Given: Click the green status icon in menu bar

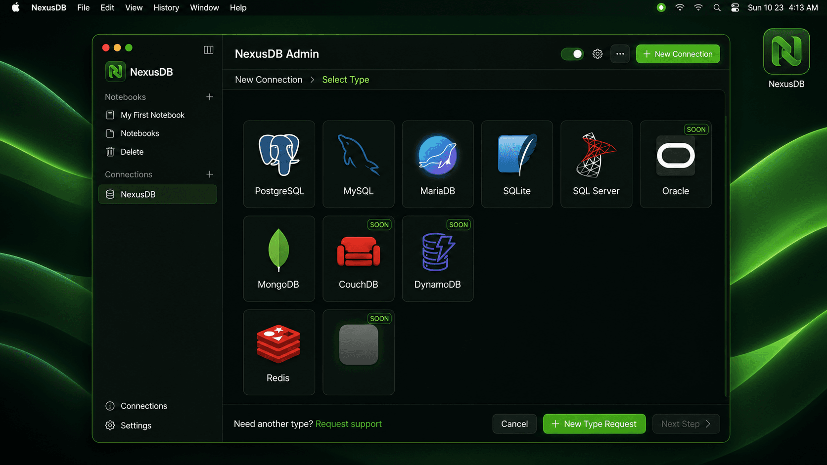Looking at the screenshot, I should pyautogui.click(x=661, y=7).
